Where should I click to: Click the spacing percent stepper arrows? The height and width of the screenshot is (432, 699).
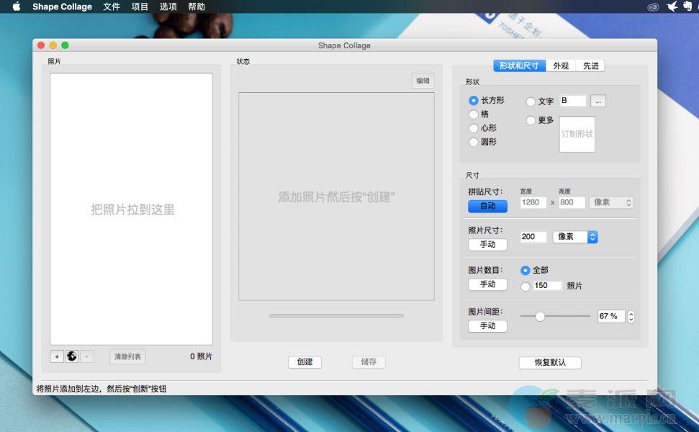(631, 316)
